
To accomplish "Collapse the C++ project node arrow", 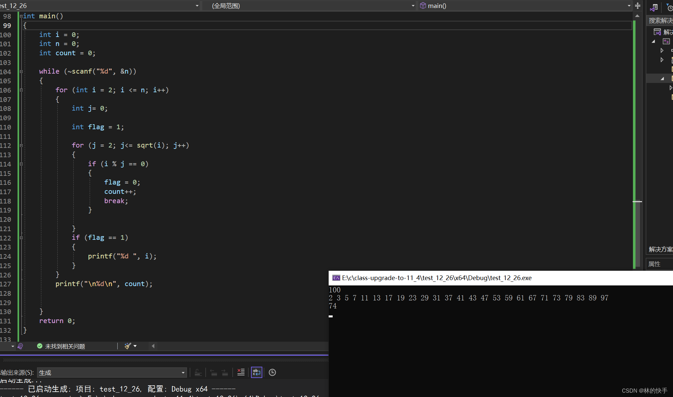I will (x=653, y=41).
